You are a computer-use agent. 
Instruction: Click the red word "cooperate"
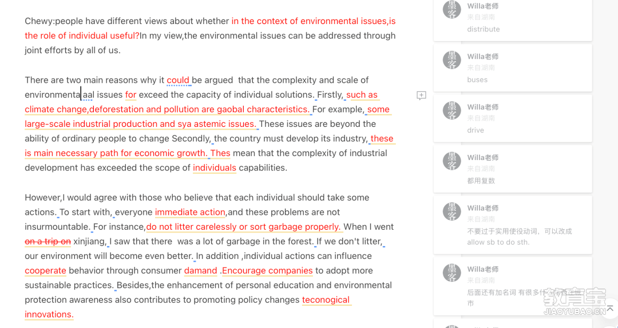click(x=45, y=271)
